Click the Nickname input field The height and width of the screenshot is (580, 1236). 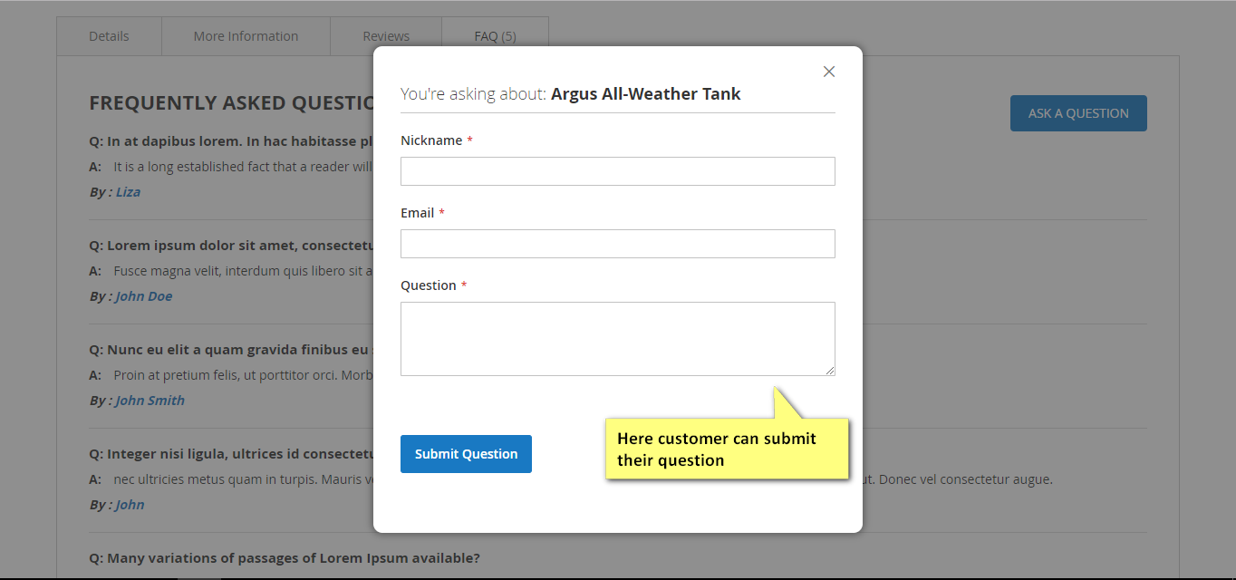[618, 171]
